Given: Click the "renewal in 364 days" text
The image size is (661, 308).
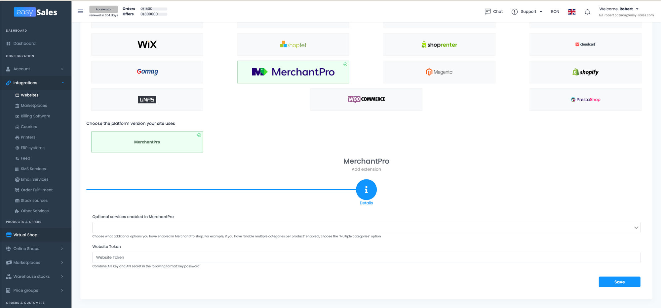Looking at the screenshot, I should (x=103, y=15).
